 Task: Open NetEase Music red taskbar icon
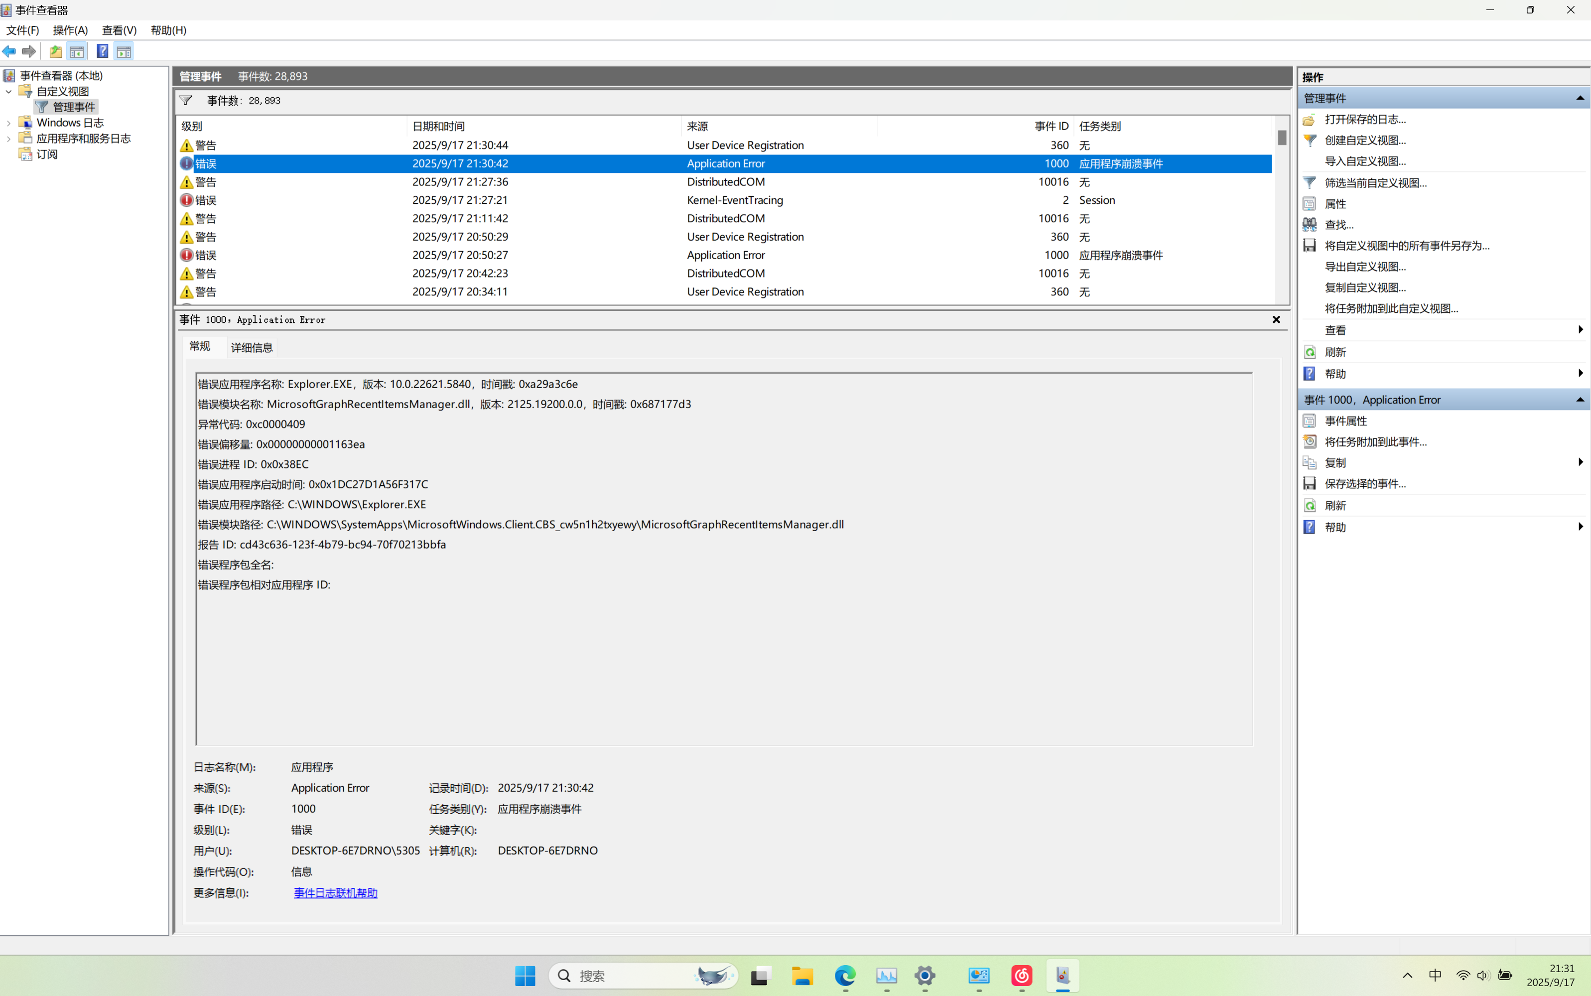click(1021, 976)
